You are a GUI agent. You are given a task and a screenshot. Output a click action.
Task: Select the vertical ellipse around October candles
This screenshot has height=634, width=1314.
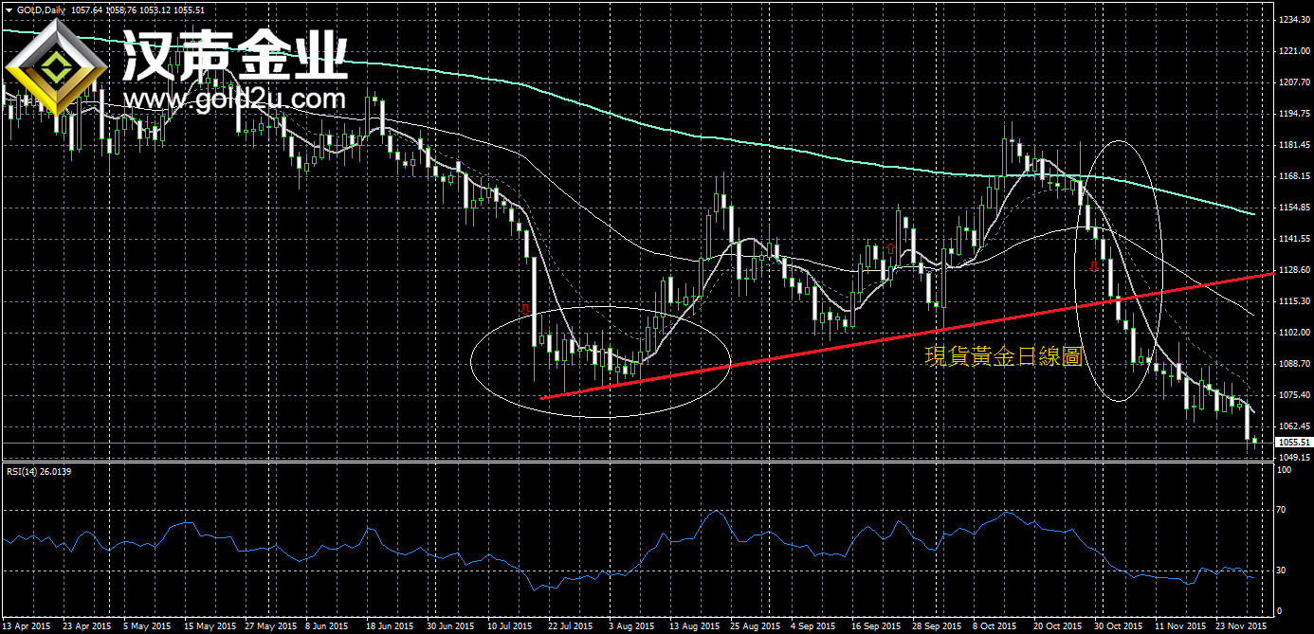coord(1119,271)
